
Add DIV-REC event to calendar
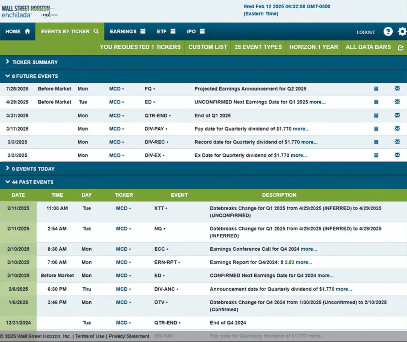click(376, 142)
